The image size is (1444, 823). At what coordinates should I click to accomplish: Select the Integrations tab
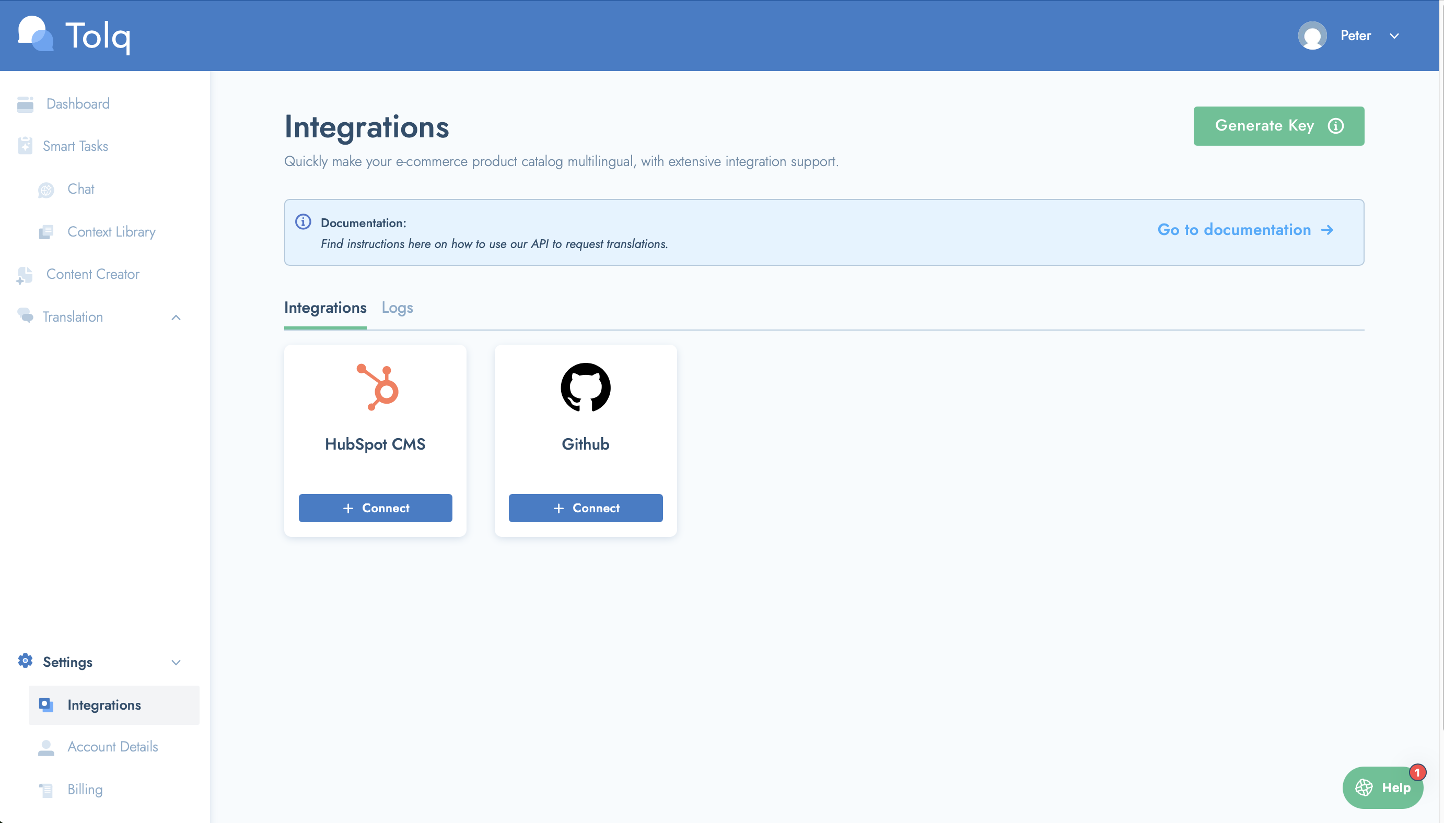point(325,308)
